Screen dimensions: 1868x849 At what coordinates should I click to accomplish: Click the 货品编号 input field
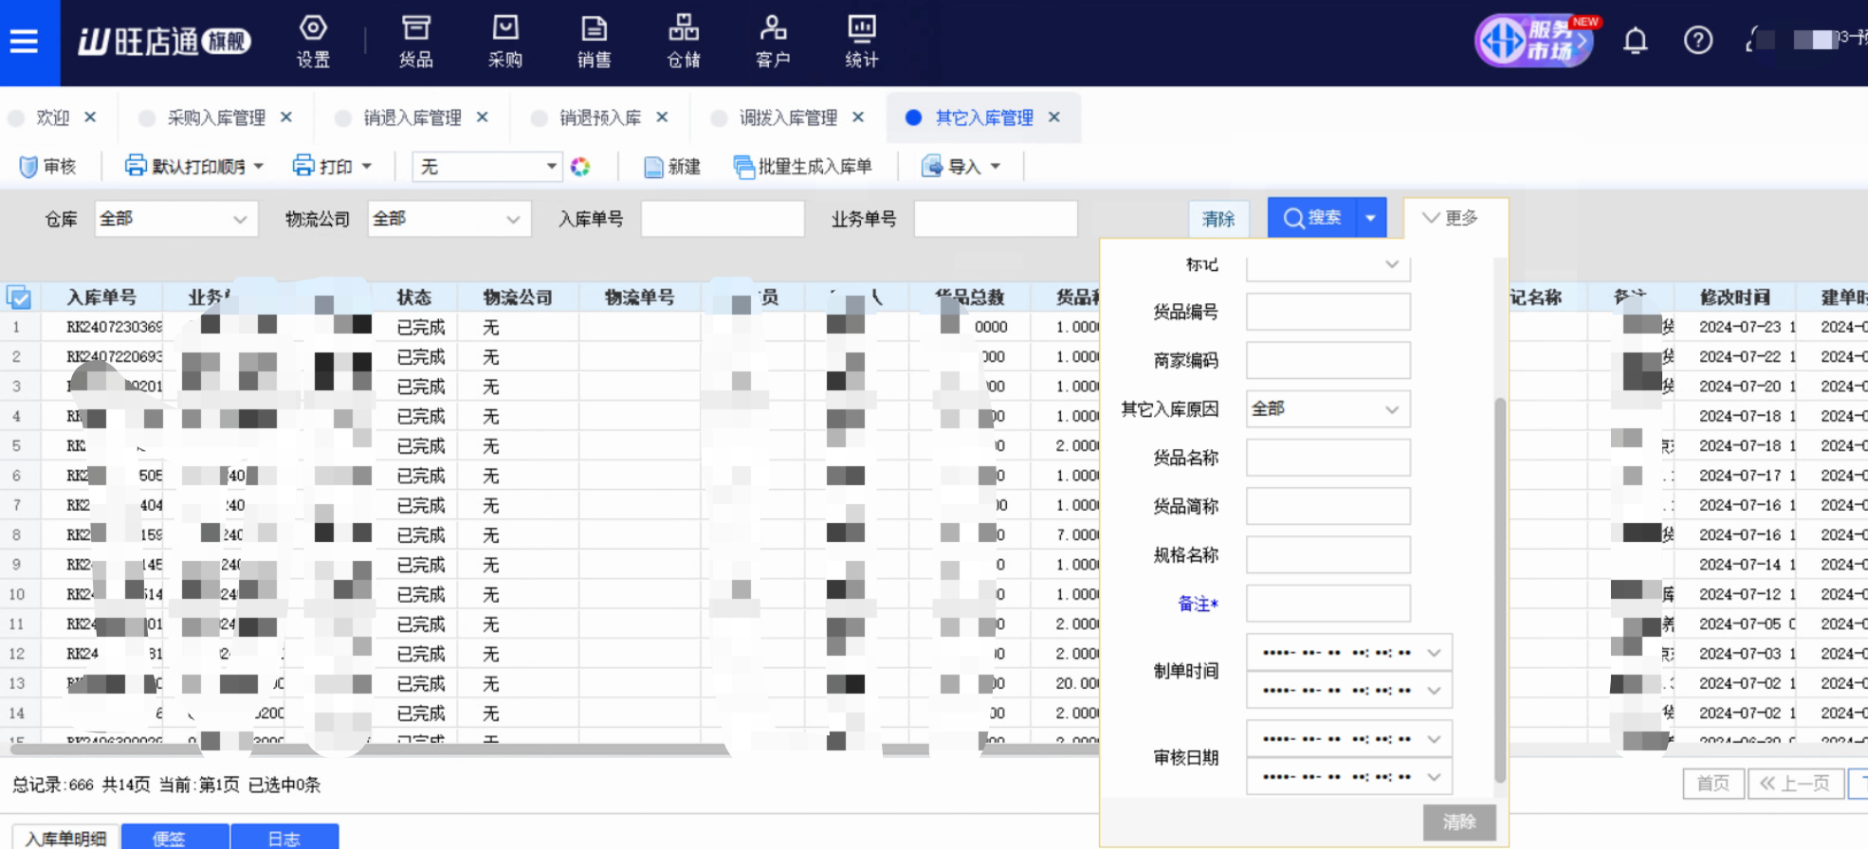[x=1327, y=312]
